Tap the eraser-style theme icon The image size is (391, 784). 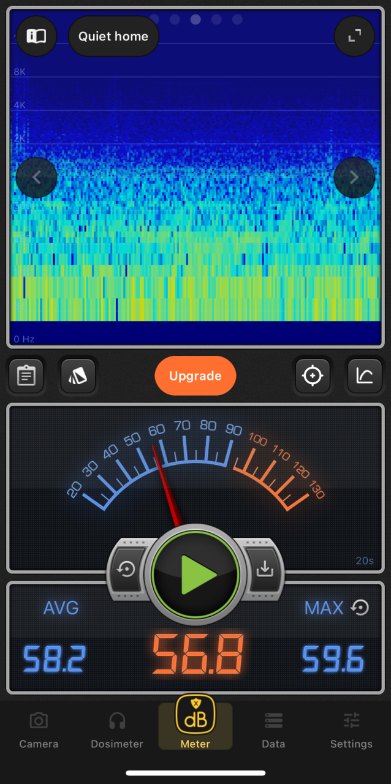78,375
